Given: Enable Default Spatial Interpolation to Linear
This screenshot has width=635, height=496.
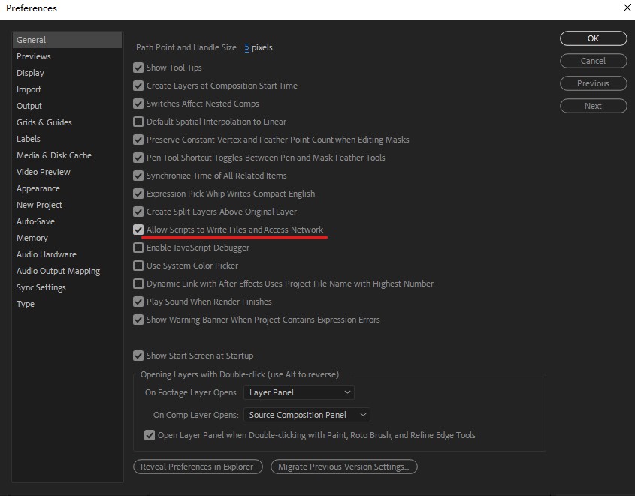Looking at the screenshot, I should click(138, 122).
